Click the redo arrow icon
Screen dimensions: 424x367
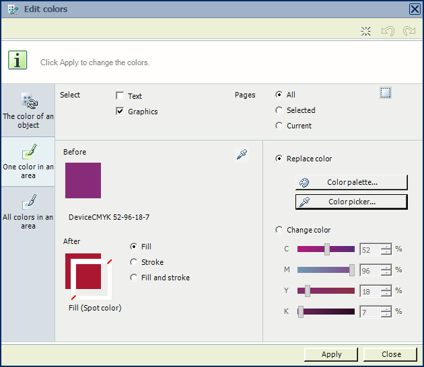tap(409, 31)
